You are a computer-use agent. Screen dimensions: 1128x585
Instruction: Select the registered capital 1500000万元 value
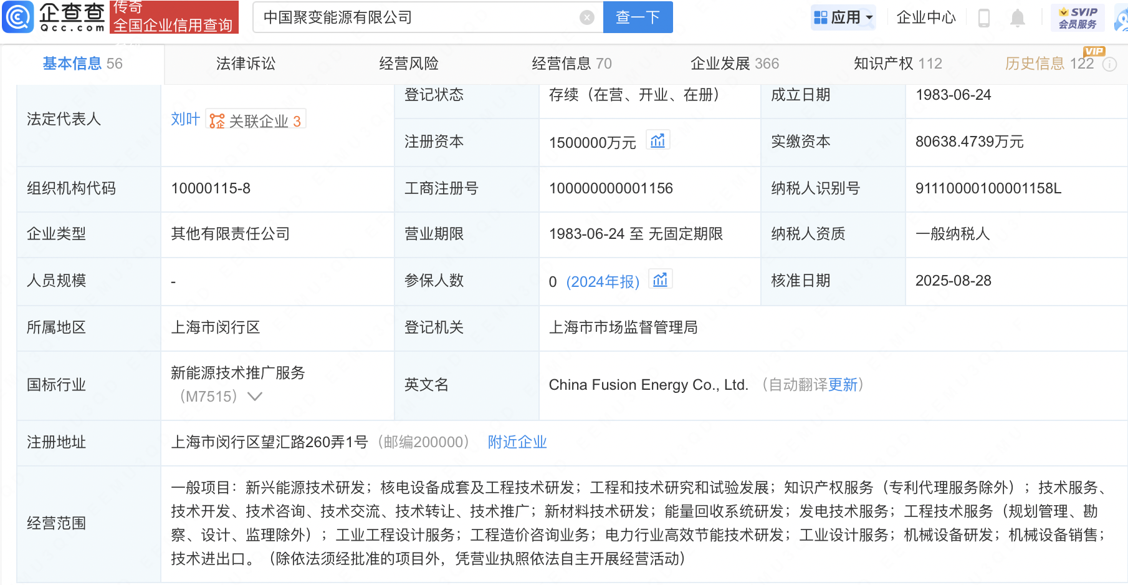[592, 143]
